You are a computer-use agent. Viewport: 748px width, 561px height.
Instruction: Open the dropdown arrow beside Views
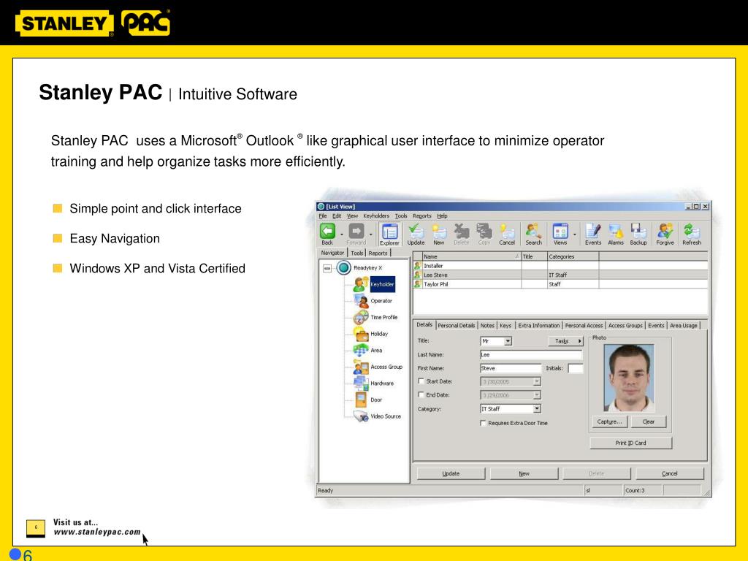click(x=574, y=234)
